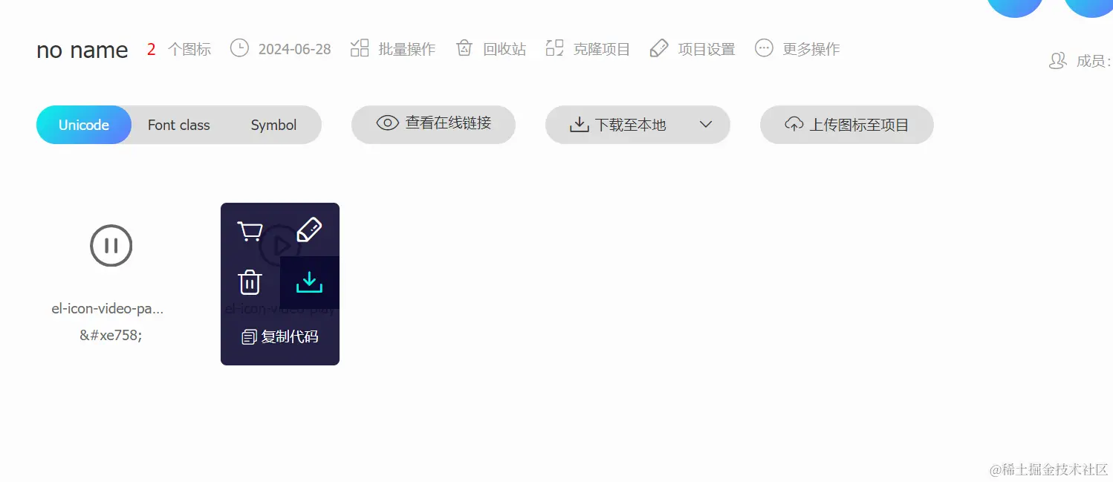Click 上传图标至项目 upload icons button

847,125
